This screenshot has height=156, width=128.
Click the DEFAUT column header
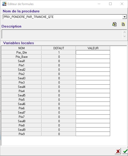coord(59,48)
